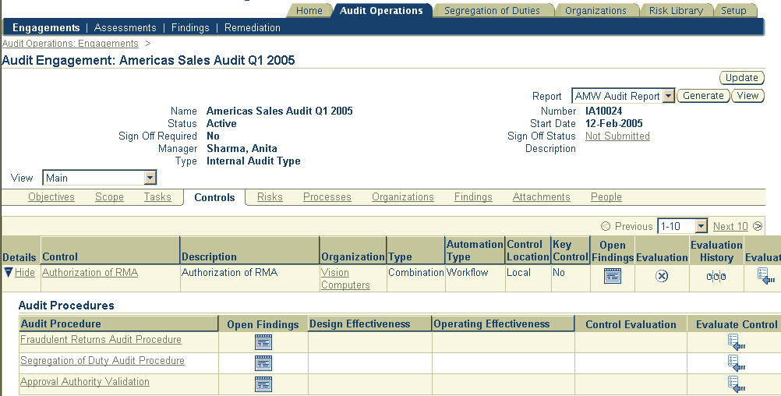Evaluate control icon for Segregation of Duty Audit Procedure
The height and width of the screenshot is (396, 781).
[x=736, y=363]
